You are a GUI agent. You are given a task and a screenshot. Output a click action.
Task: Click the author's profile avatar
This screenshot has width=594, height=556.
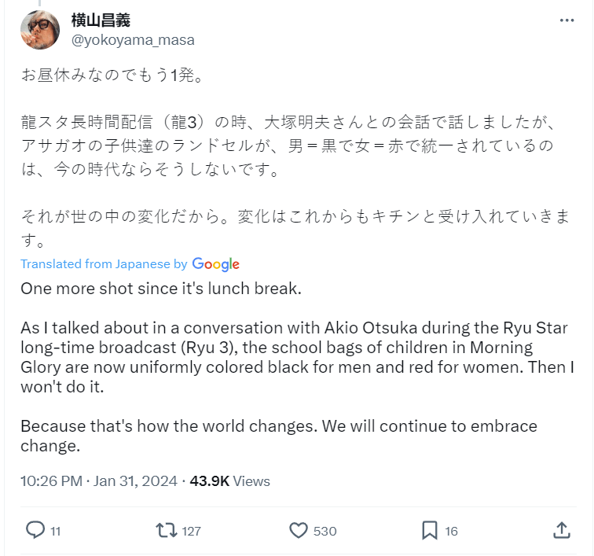39,30
